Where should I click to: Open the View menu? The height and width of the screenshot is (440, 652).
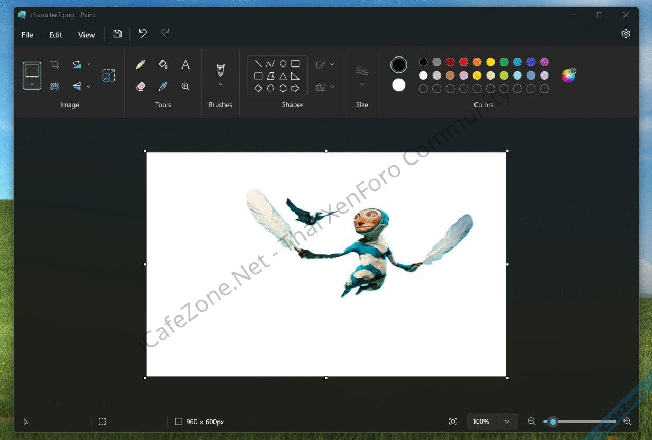[x=86, y=35]
